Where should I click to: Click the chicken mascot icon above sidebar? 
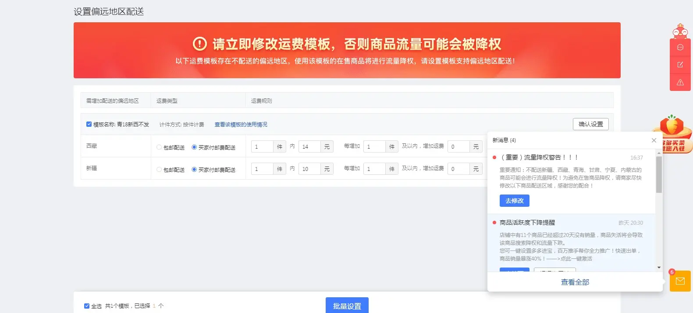[x=680, y=31]
